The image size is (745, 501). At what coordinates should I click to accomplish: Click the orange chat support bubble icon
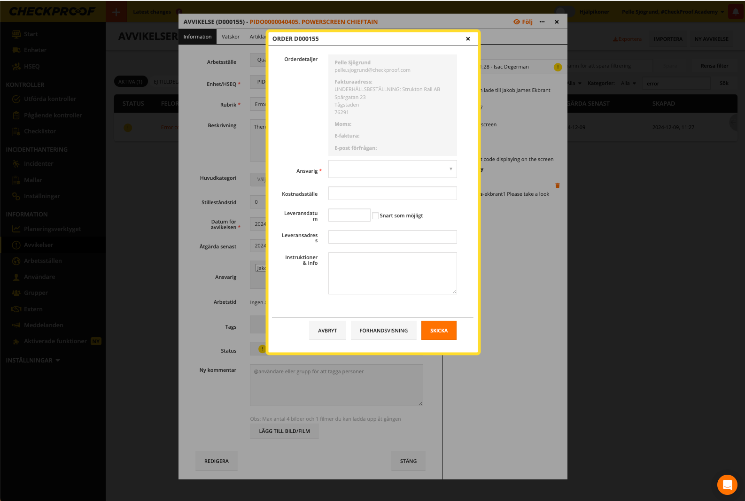[727, 485]
